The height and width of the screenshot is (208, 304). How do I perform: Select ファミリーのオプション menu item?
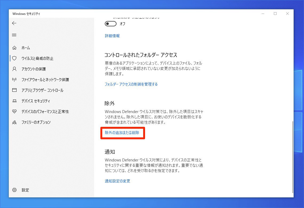pyautogui.click(x=36, y=122)
